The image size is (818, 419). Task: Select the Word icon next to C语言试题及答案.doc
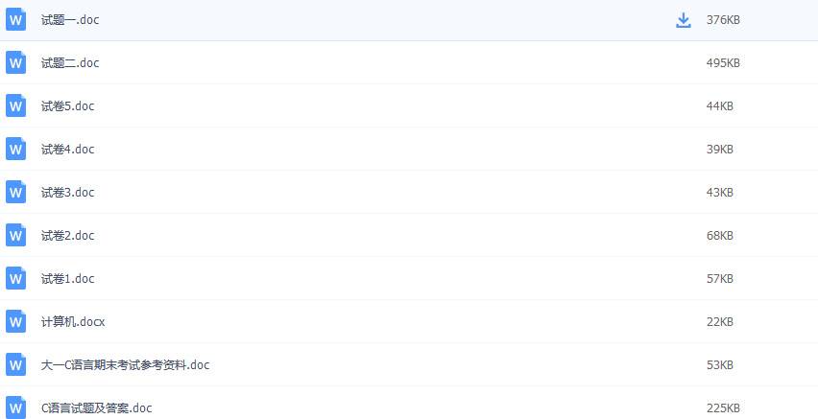click(x=15, y=407)
